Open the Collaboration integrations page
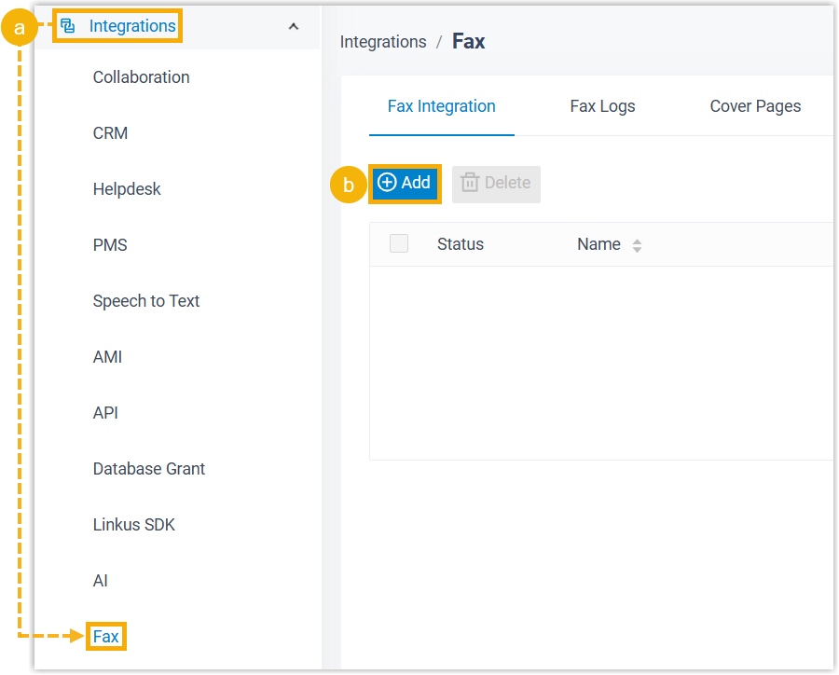Image resolution: width=839 pixels, height=675 pixels. [141, 77]
